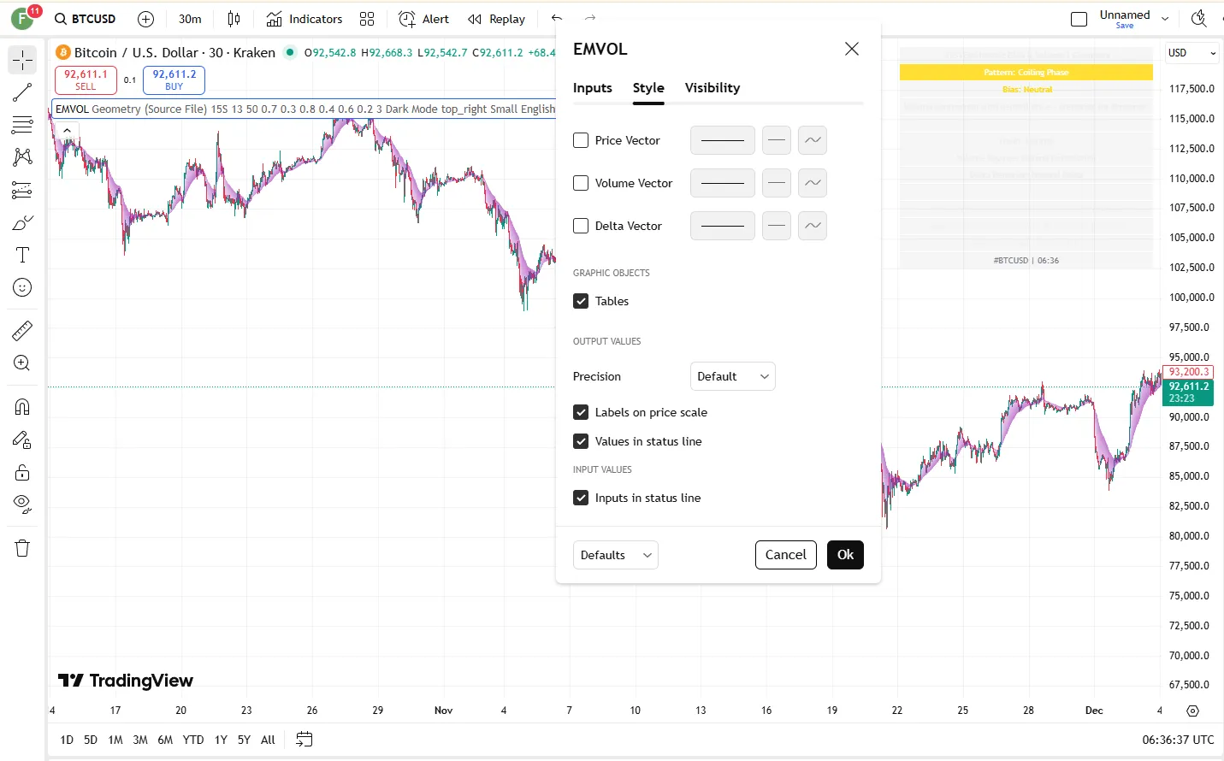Select the trend line drawing tool
The height and width of the screenshot is (761, 1224).
click(x=22, y=92)
